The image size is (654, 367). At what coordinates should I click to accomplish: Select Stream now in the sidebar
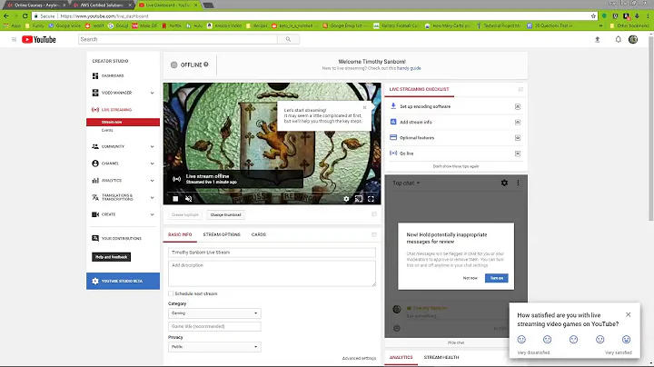pyautogui.click(x=123, y=123)
